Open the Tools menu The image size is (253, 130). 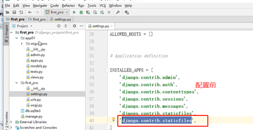92,6
